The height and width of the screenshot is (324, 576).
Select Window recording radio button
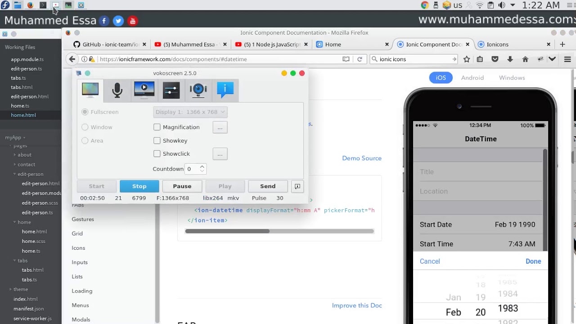click(x=85, y=127)
